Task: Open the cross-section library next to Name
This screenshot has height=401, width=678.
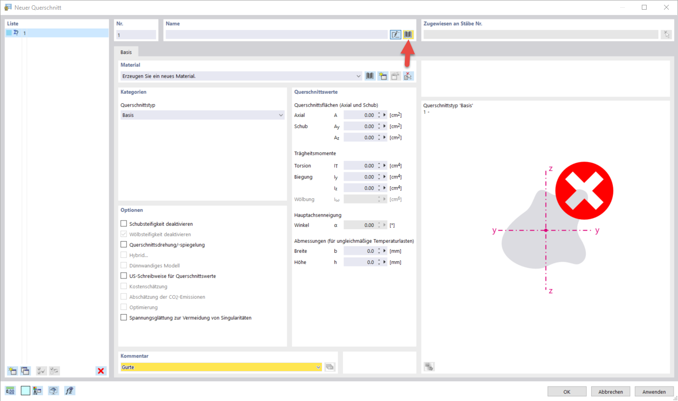Action: pyautogui.click(x=408, y=34)
